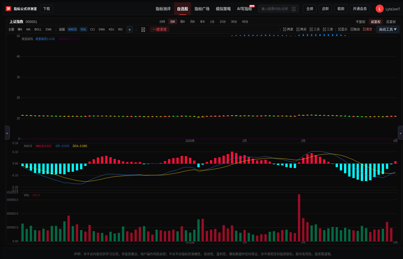Open the 指标广场 tab

point(202,9)
